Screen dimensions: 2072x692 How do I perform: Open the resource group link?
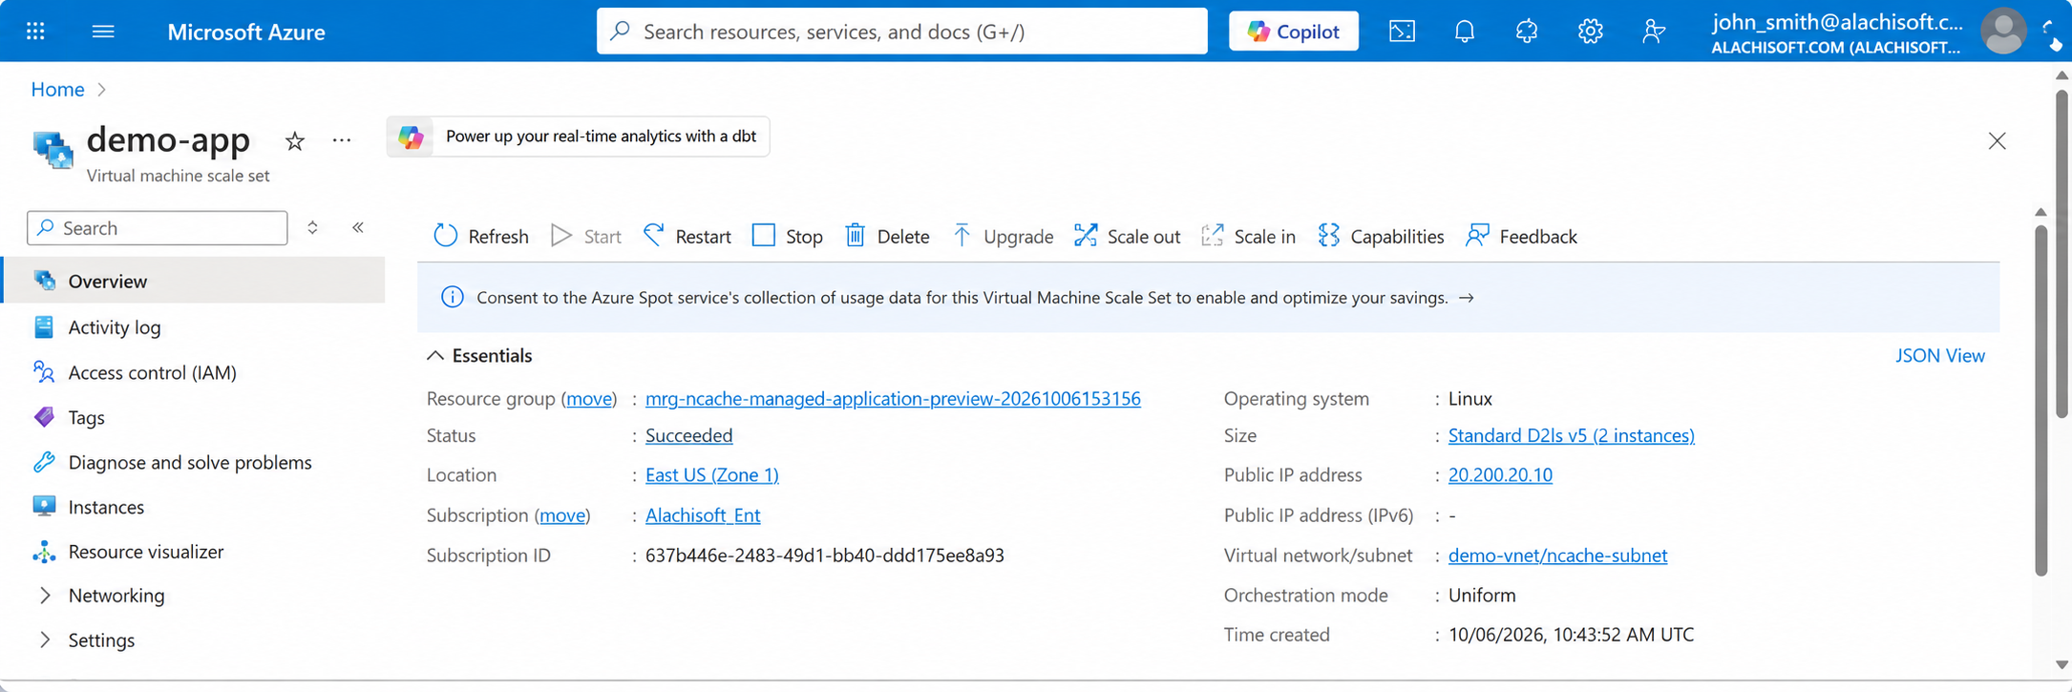893,399
